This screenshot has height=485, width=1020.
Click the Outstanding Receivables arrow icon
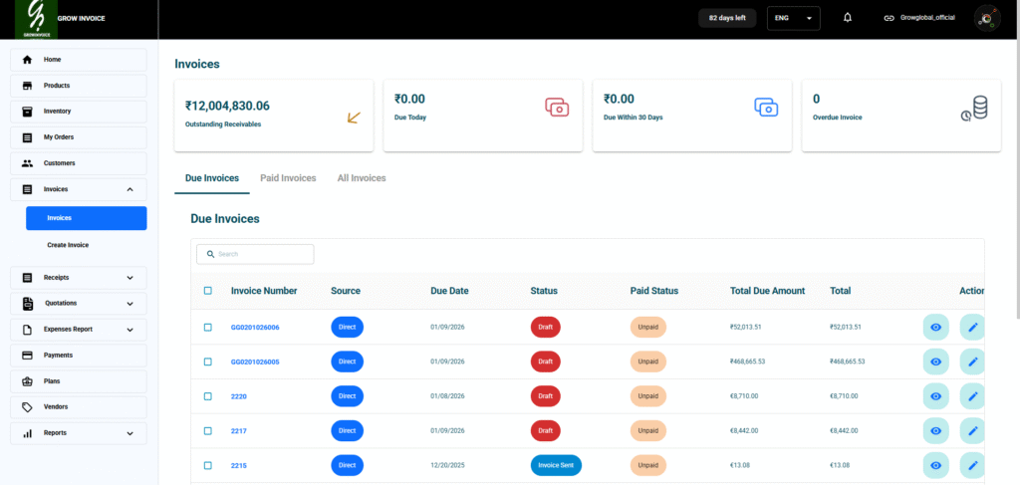point(354,118)
